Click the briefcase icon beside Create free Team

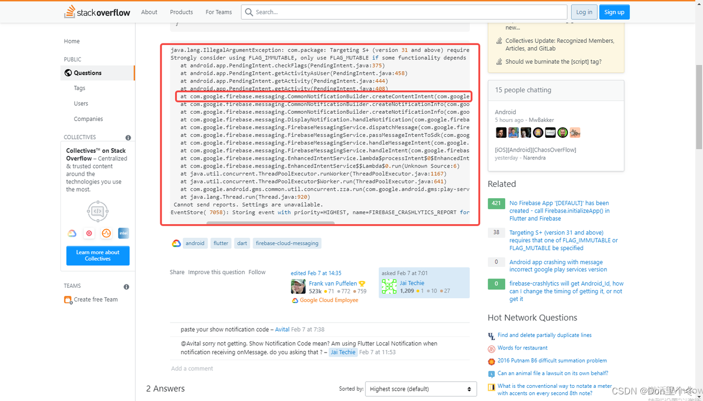pyautogui.click(x=68, y=299)
